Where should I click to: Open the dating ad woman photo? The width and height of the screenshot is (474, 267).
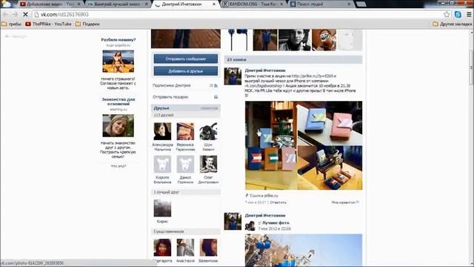click(x=118, y=125)
